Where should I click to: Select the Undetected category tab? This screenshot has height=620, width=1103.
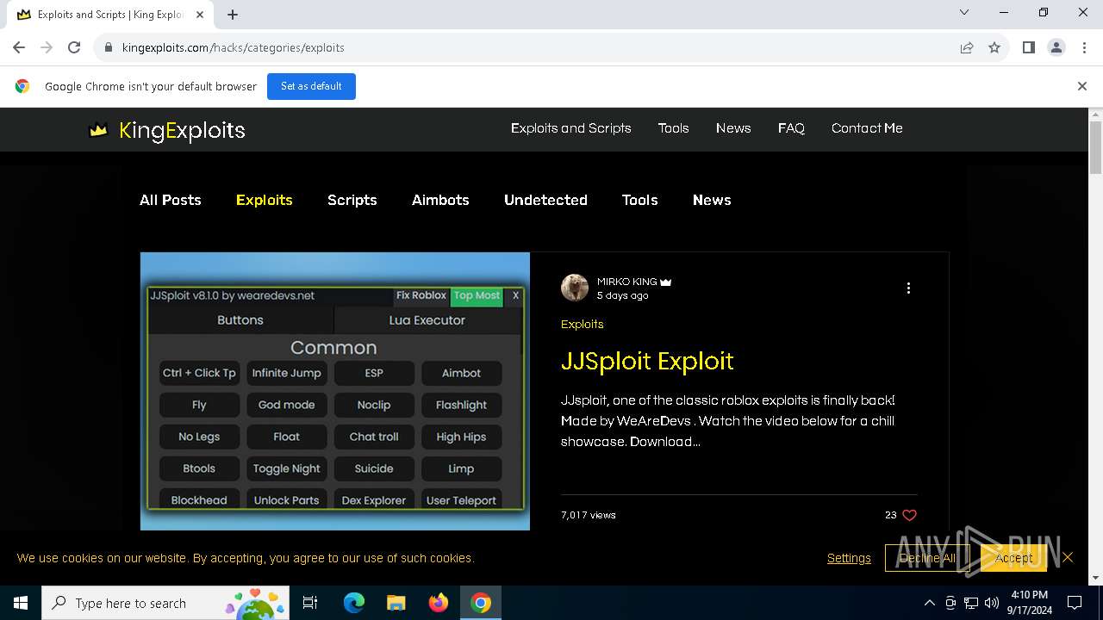545,200
